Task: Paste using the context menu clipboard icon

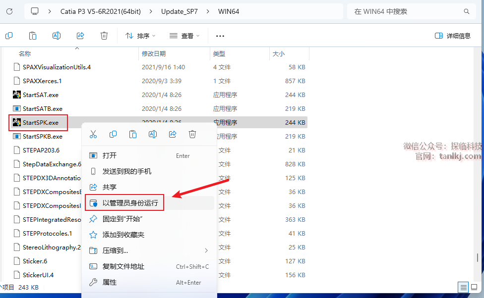Action: (133, 134)
